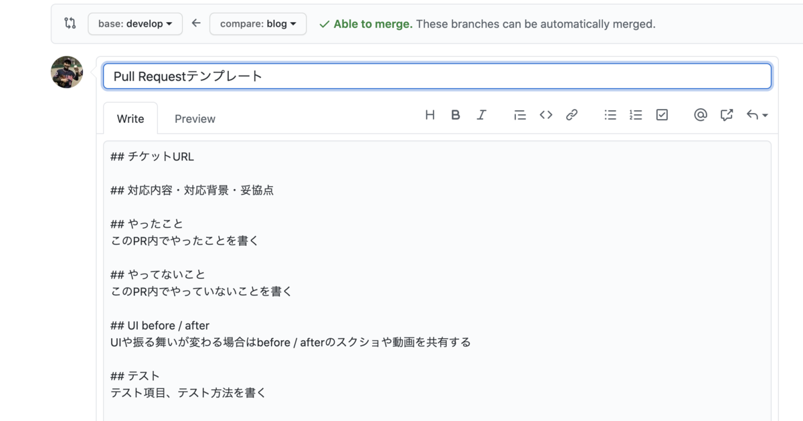Click the '## やってないこと' heading line
This screenshot has height=421, width=803.
(x=158, y=275)
